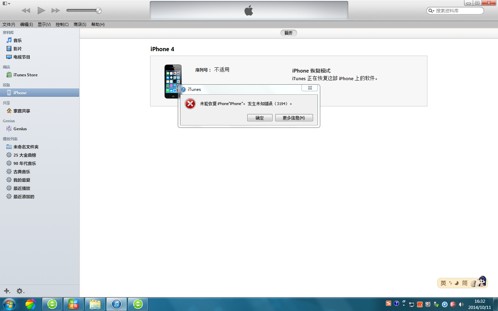Open the Windows Start button
The height and width of the screenshot is (311, 498).
click(9, 304)
